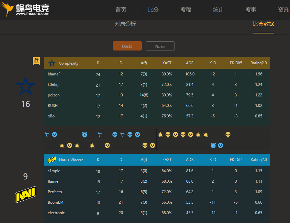Click ADR header in Complexity table
290x223 pixels.
click(x=190, y=63)
